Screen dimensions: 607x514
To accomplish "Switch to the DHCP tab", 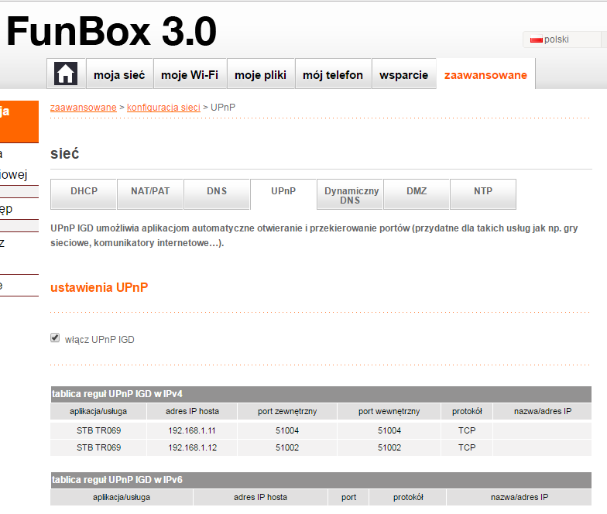I will click(84, 194).
